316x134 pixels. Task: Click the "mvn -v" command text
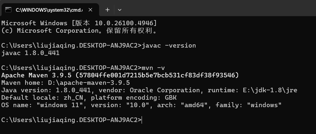tap(153, 68)
